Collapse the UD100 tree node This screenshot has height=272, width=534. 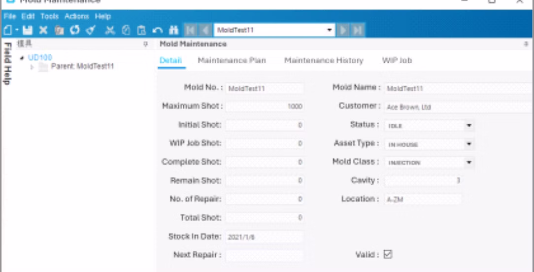coord(22,58)
